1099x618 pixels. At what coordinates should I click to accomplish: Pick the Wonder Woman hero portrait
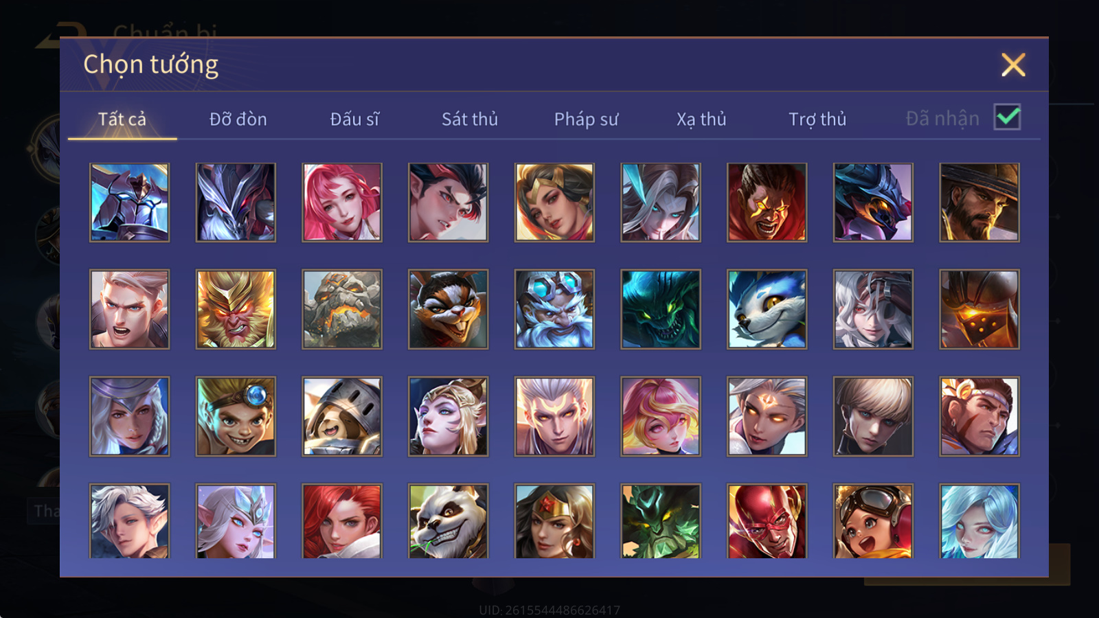tap(554, 521)
